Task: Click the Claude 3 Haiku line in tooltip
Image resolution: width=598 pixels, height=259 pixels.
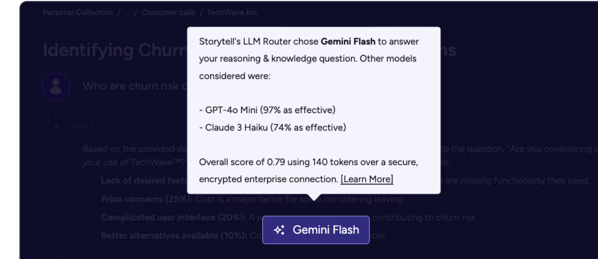Action: [272, 127]
